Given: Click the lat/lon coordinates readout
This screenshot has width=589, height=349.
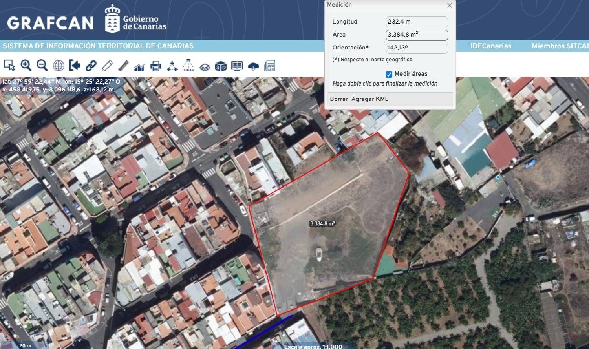Looking at the screenshot, I should pyautogui.click(x=61, y=82).
